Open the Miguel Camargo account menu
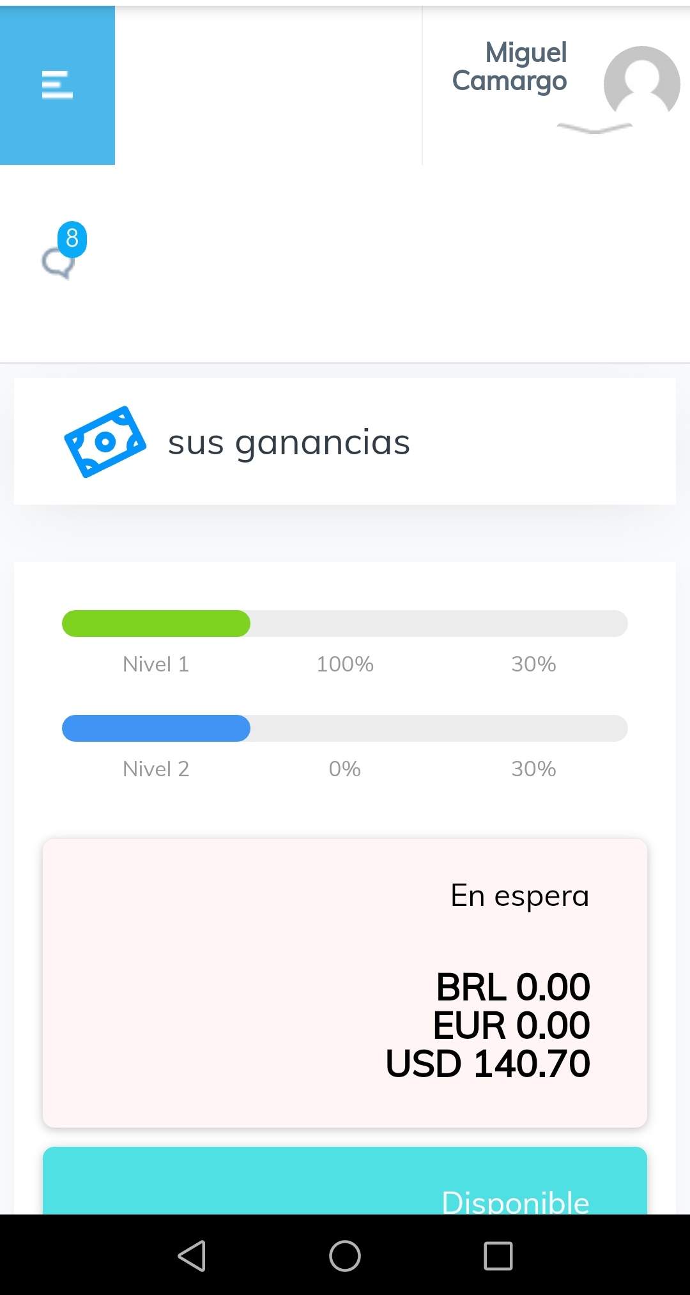The image size is (690, 1295). (x=510, y=67)
